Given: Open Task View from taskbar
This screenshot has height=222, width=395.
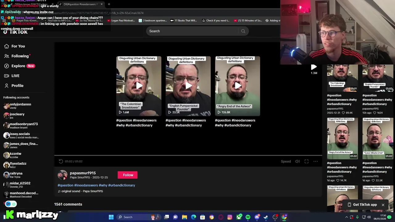Looking at the screenshot, I should (x=166, y=217).
